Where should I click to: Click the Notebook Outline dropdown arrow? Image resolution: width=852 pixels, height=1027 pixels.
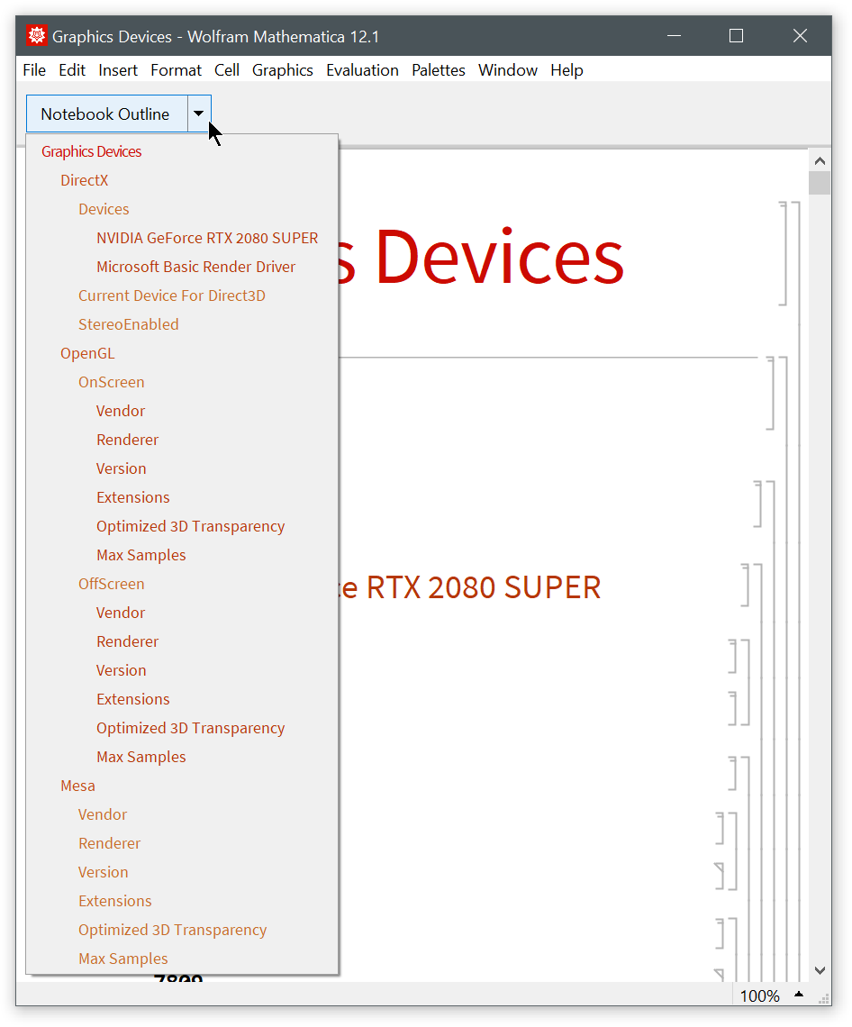point(199,114)
